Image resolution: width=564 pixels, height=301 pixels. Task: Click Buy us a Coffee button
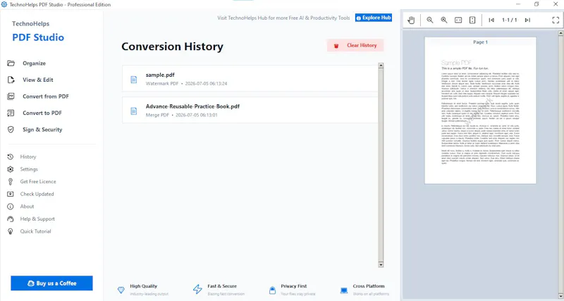pos(51,283)
